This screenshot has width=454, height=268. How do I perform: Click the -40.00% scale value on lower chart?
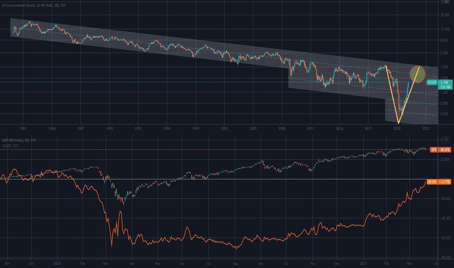(x=446, y=218)
